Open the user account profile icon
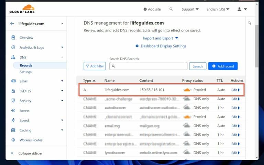 pyautogui.click(x=239, y=9)
